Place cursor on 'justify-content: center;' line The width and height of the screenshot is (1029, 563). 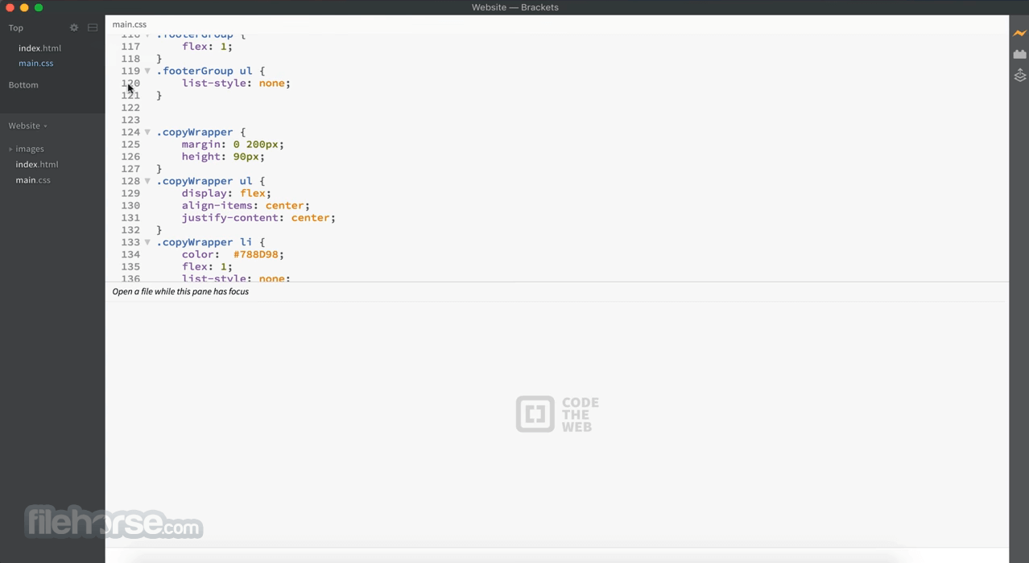(x=258, y=218)
